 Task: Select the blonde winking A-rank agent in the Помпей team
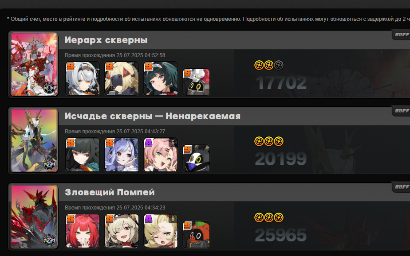[161, 231]
